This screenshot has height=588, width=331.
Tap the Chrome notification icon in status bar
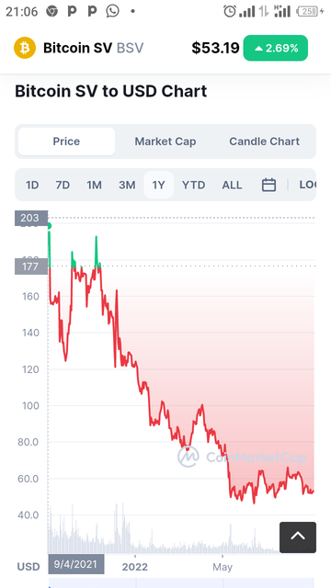click(51, 12)
